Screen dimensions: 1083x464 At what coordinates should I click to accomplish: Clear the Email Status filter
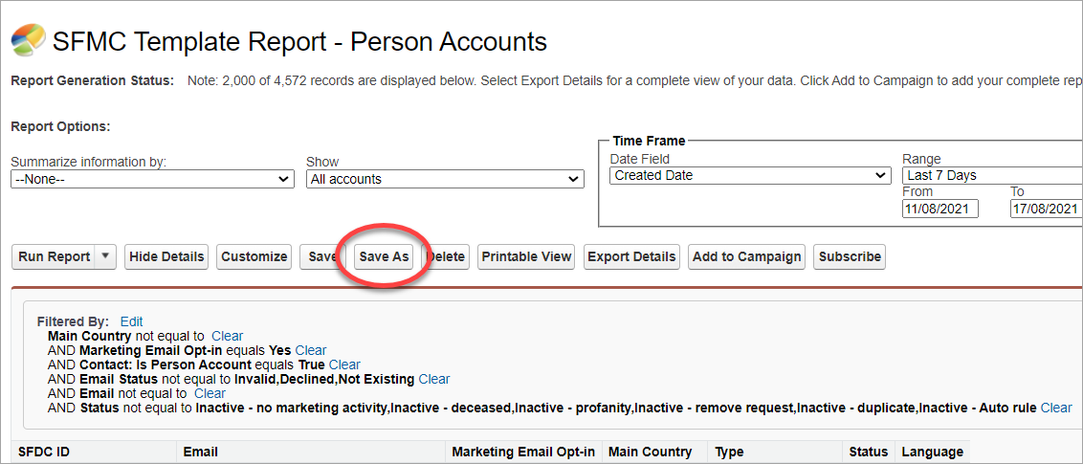point(433,379)
